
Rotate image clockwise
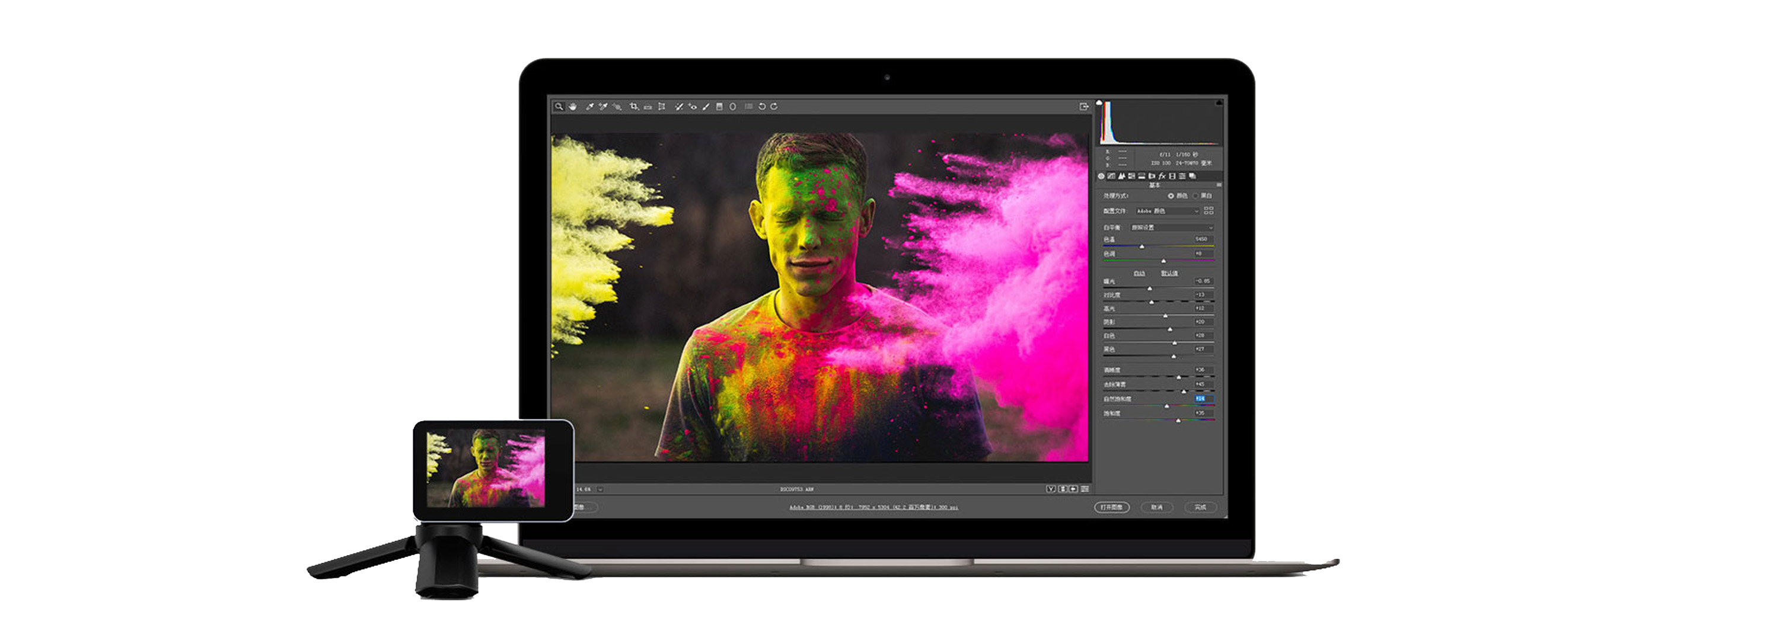click(774, 106)
